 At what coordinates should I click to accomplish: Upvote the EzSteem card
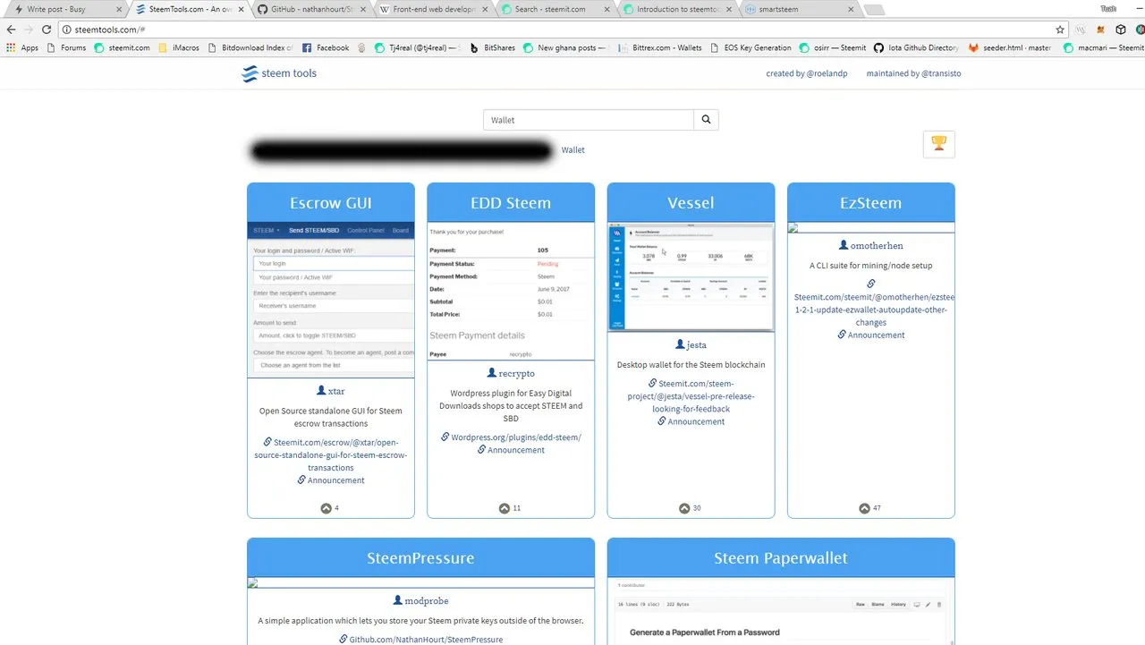(864, 508)
